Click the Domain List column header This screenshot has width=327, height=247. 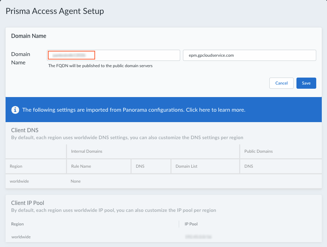[x=186, y=166]
